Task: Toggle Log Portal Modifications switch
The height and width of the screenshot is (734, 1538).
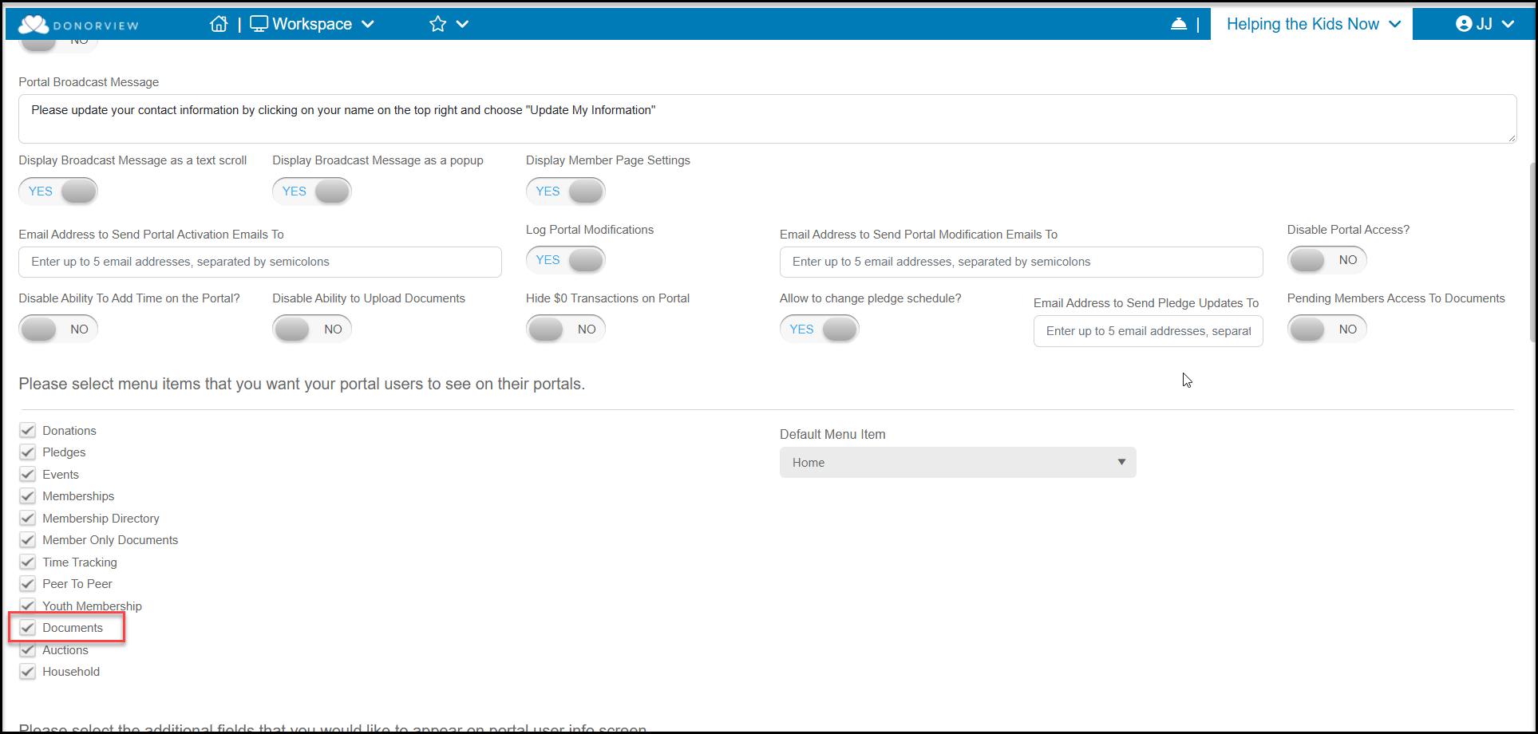Action: (566, 260)
